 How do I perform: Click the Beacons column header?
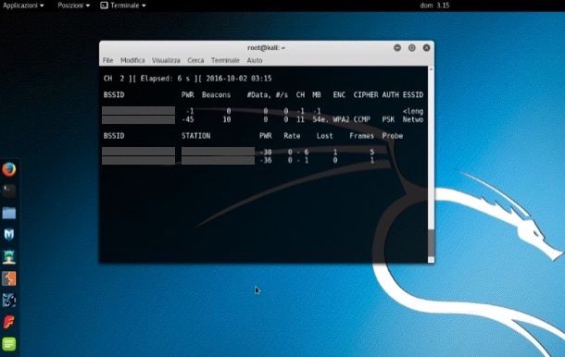point(216,95)
